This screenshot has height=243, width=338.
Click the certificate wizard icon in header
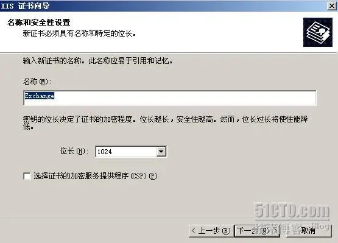pos(318,32)
